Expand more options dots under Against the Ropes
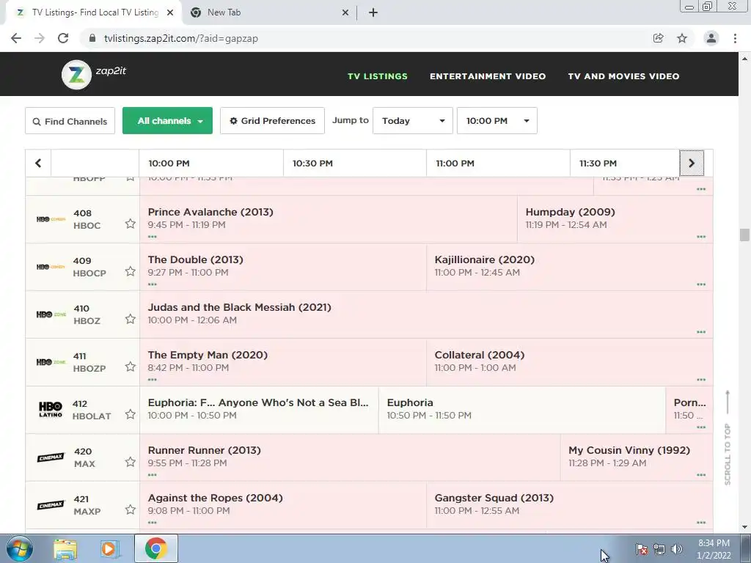This screenshot has height=563, width=751. tap(153, 522)
